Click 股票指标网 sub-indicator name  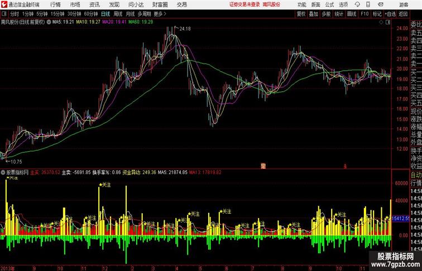(17, 173)
